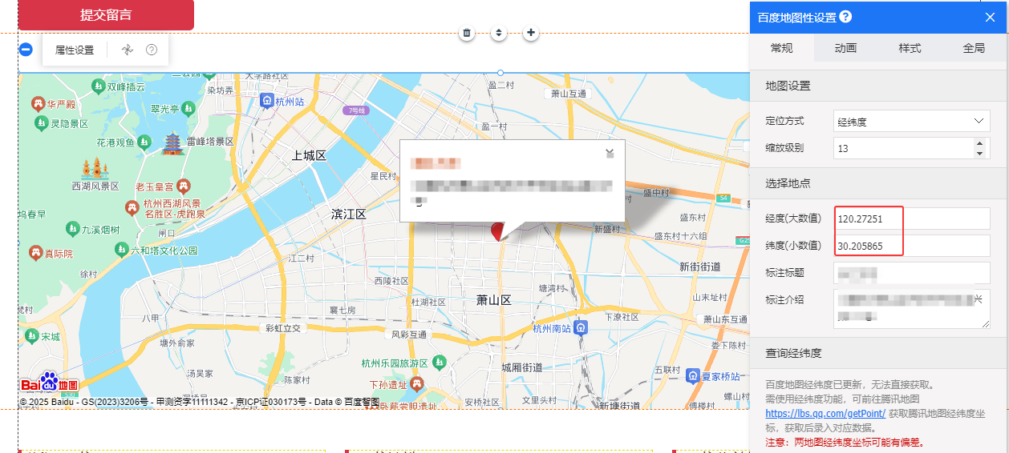Click the 杭州乐园旅游区 scenic icon

tap(439, 363)
